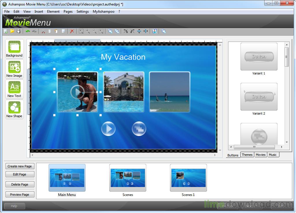Image resolution: width=296 pixels, height=213 pixels.
Task: Choose the Variant 1 button style
Action: pos(259,57)
